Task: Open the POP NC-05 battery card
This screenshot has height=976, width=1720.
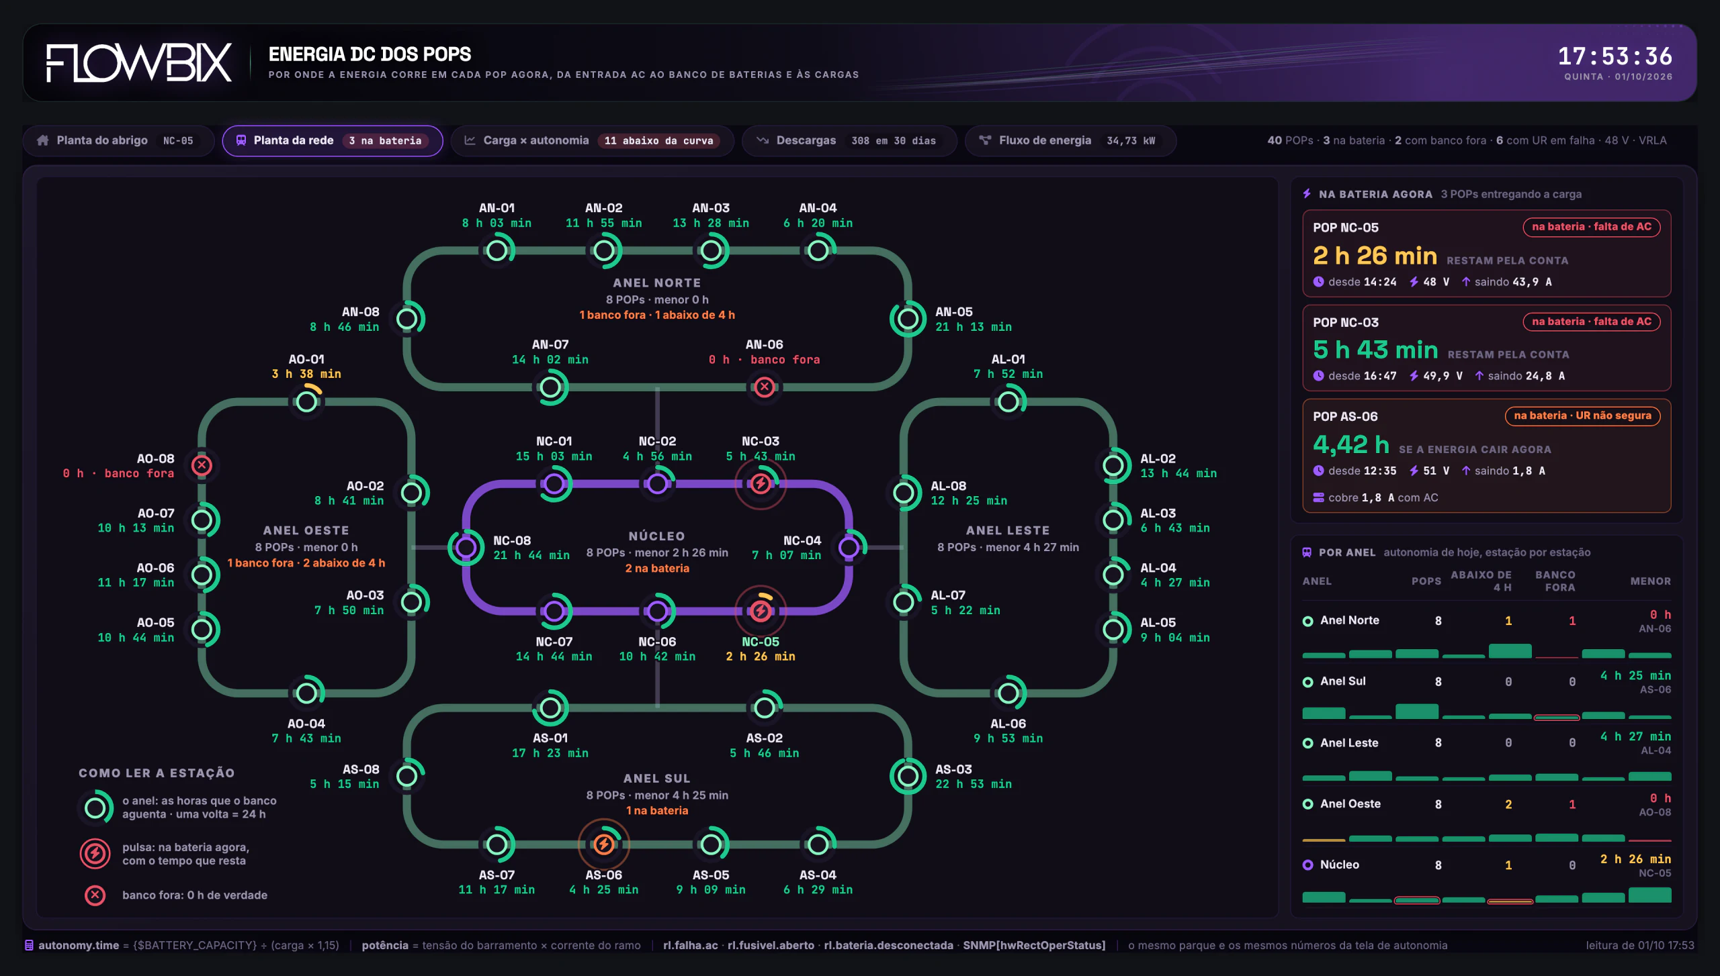Action: pyautogui.click(x=1486, y=254)
